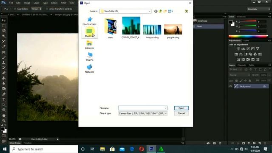This screenshot has height=153, width=272.
Task: Toggle Show Transform Controls checkbox
Action: tap(47, 9)
